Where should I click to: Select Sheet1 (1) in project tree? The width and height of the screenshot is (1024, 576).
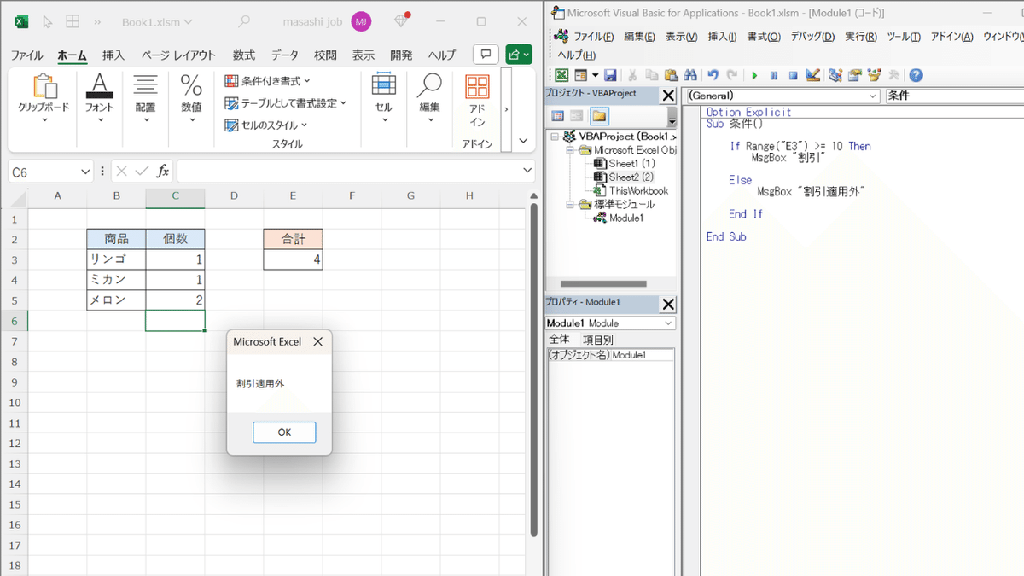[x=631, y=164]
